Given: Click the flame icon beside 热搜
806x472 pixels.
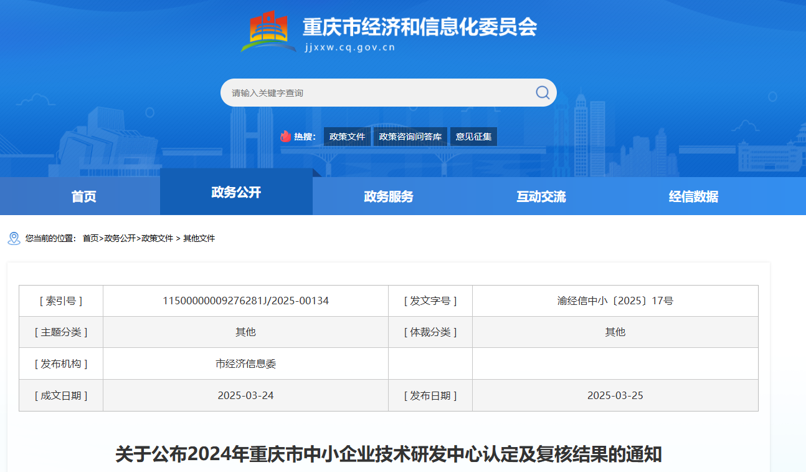Looking at the screenshot, I should (x=285, y=137).
